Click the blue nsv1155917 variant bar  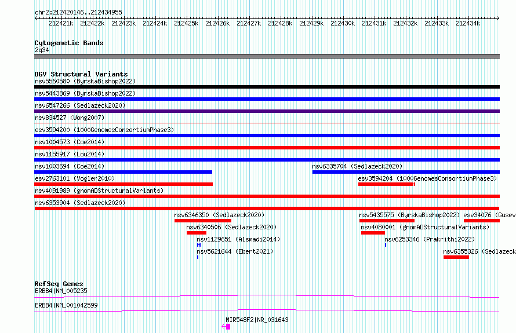coord(267,160)
